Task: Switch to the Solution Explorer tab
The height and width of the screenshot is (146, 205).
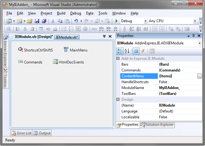Action: [157, 125]
